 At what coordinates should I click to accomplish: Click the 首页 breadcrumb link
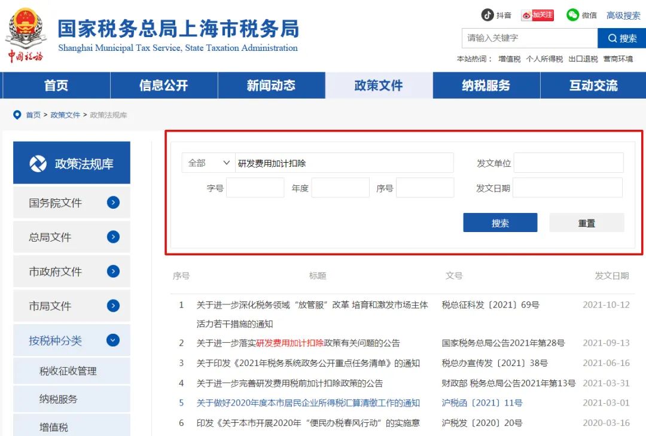click(33, 115)
